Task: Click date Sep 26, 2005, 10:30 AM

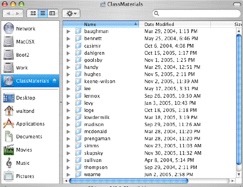Action: point(173,96)
